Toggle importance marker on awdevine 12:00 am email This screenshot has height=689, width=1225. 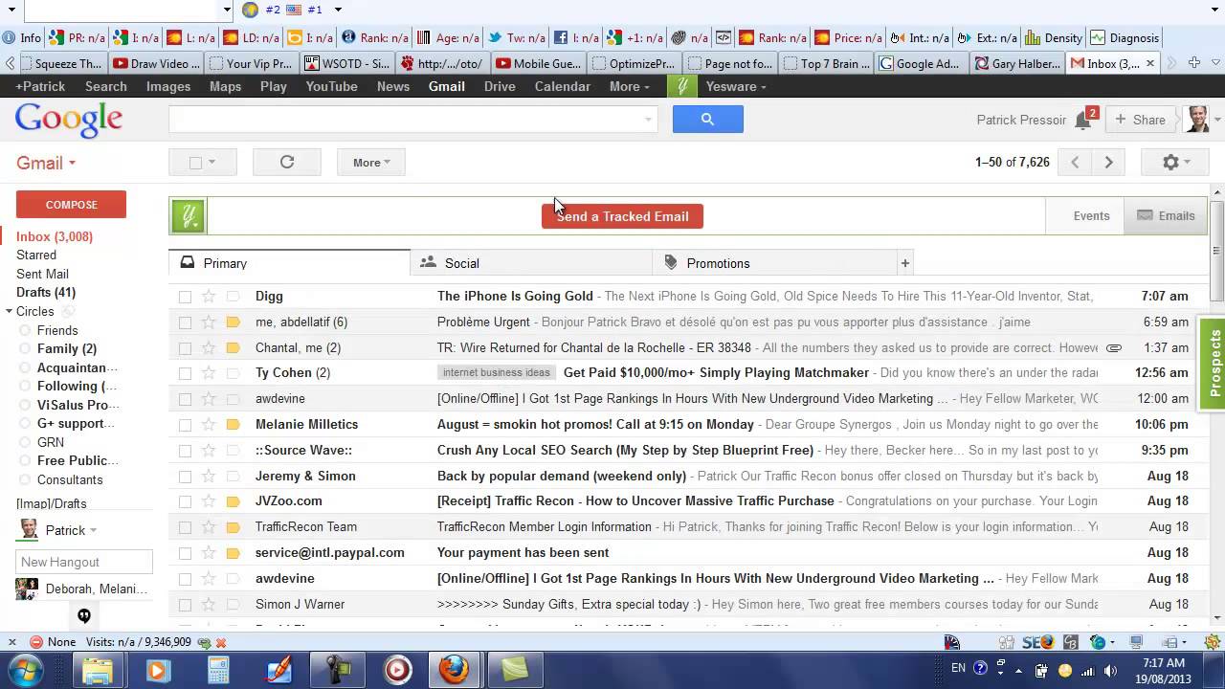tap(233, 399)
